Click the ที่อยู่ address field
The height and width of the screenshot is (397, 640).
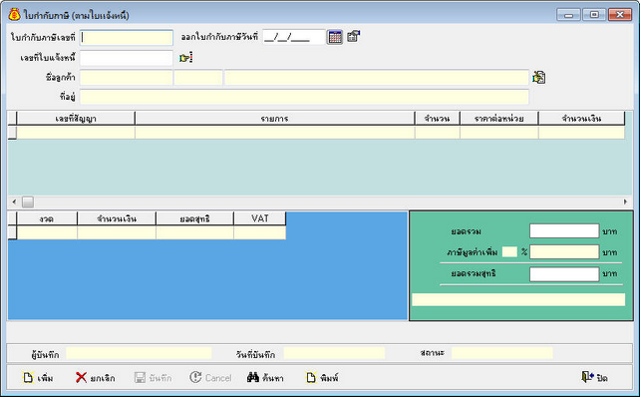point(304,97)
